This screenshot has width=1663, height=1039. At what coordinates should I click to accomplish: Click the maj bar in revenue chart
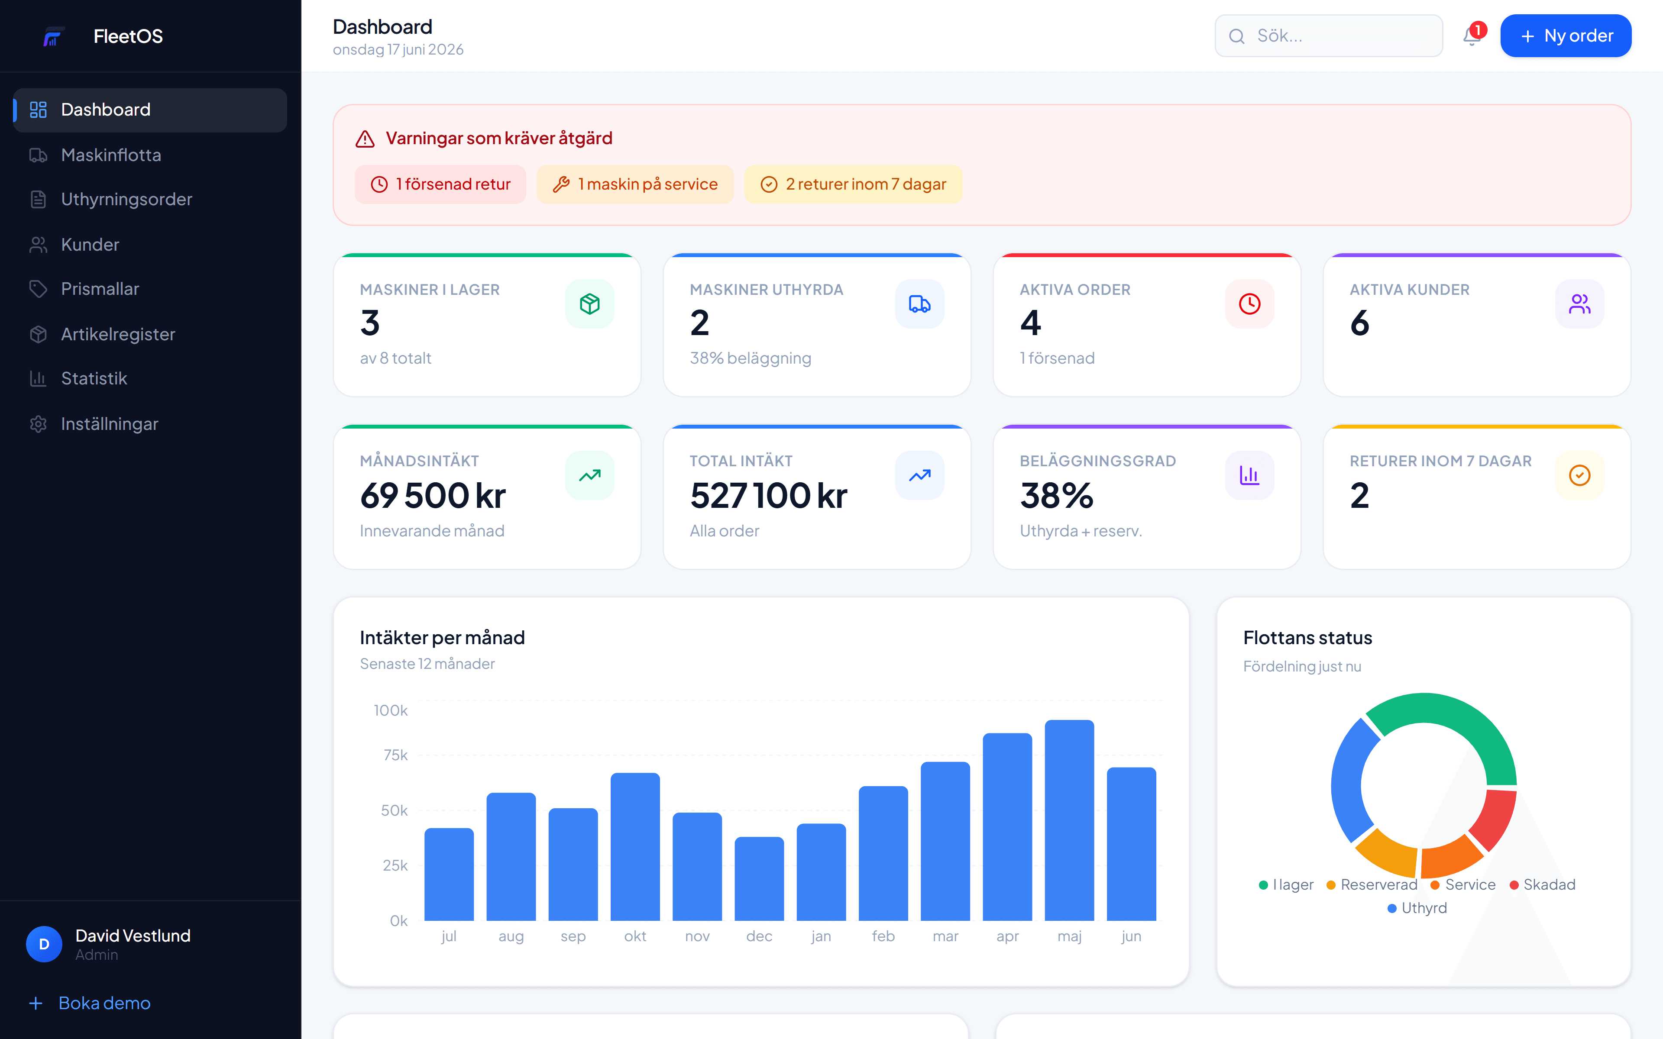coord(1069,820)
